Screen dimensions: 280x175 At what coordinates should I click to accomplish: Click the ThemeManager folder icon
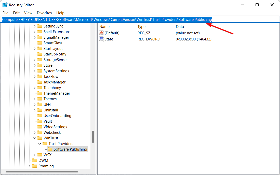(x=40, y=93)
